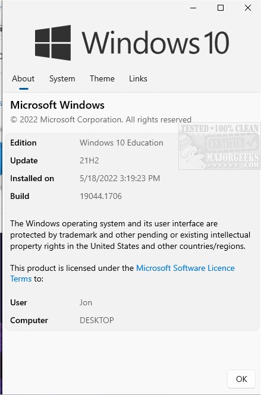
Task: Close the About window
Action: [248, 8]
